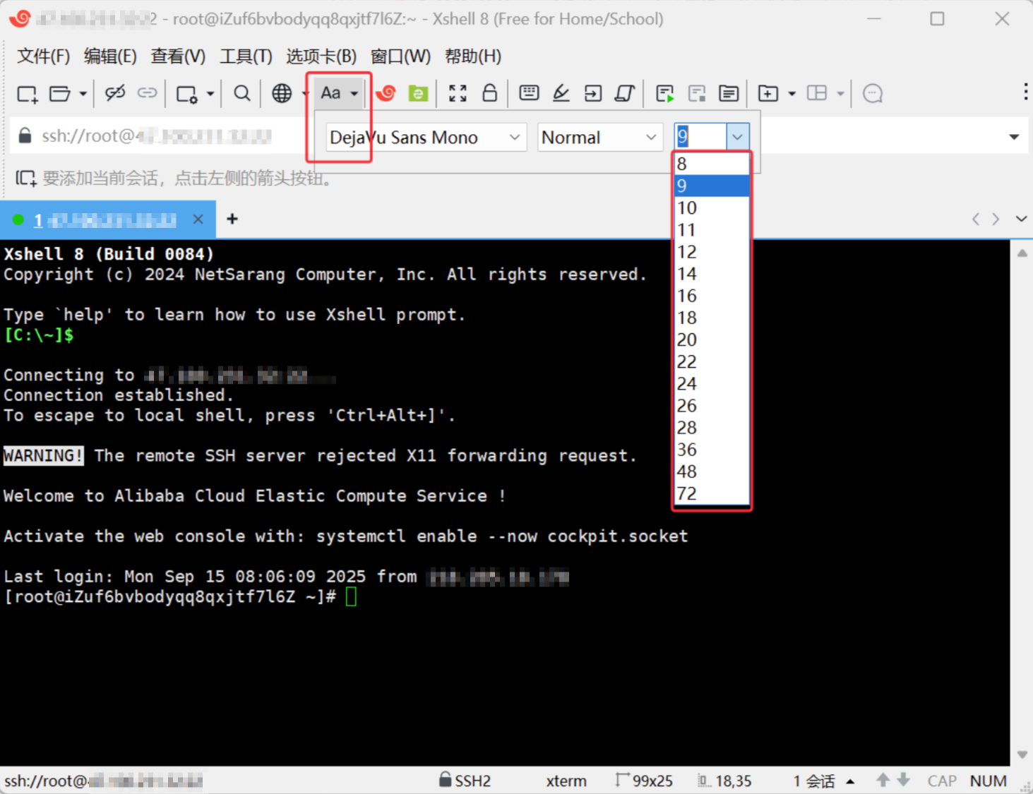The height and width of the screenshot is (794, 1033).
Task: Select font size 8 from the list
Action: pos(711,164)
